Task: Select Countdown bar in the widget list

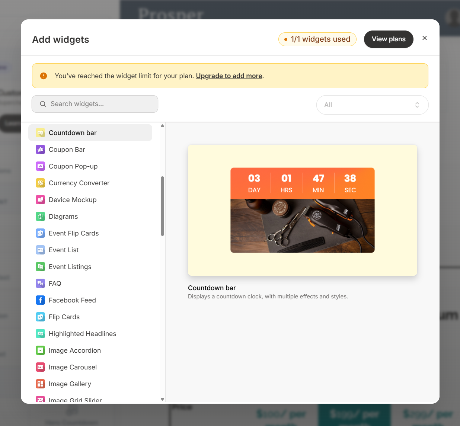Action: point(90,133)
